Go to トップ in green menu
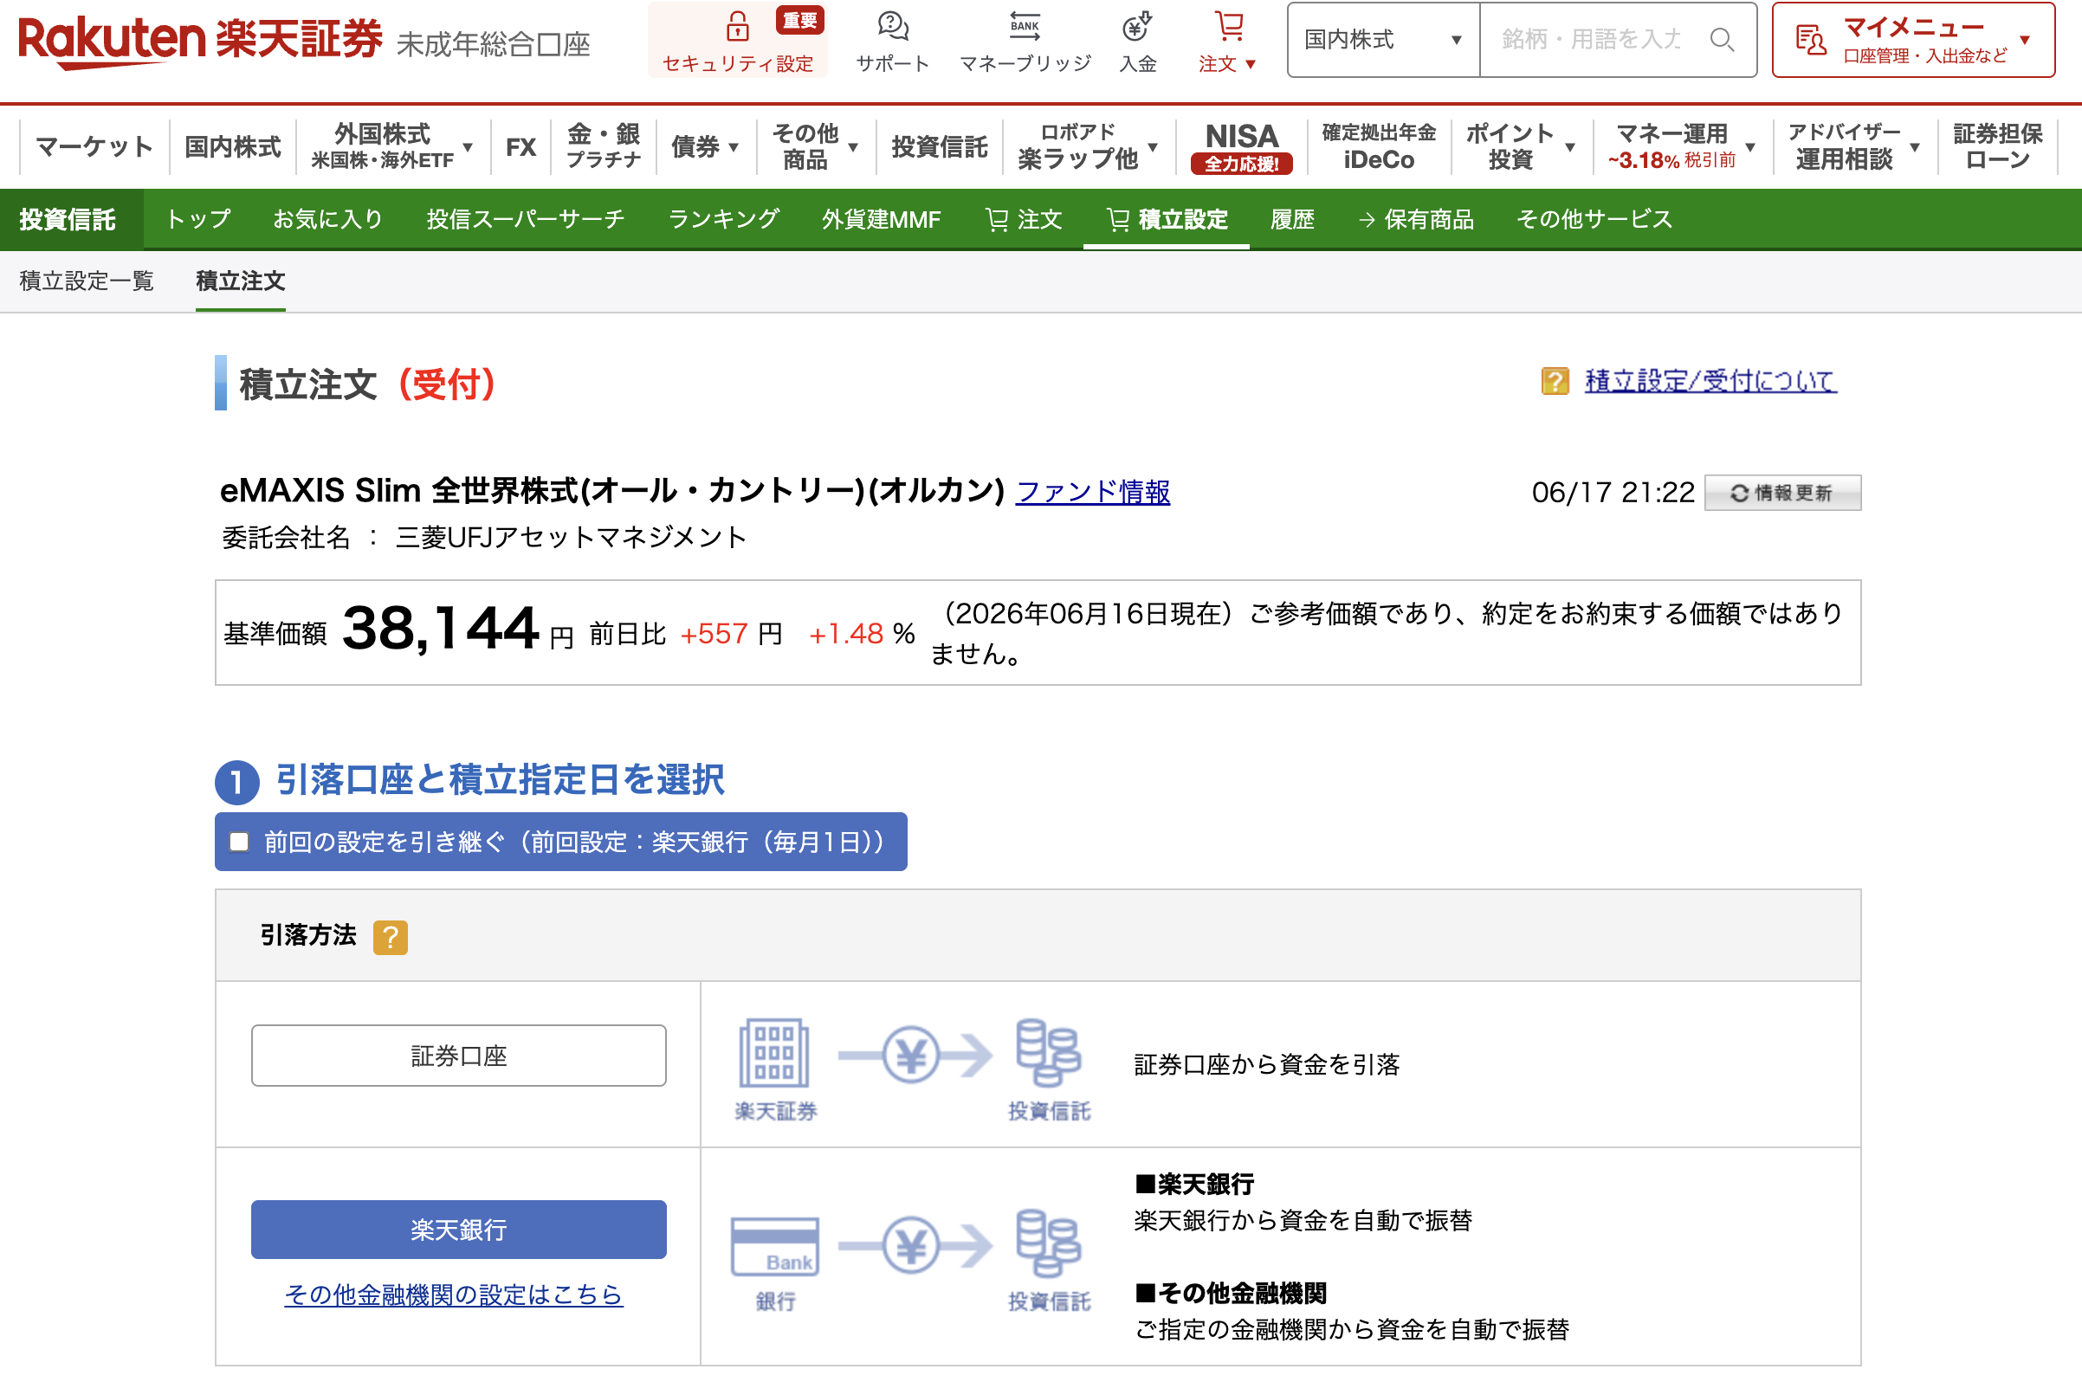2082x1382 pixels. tap(198, 219)
